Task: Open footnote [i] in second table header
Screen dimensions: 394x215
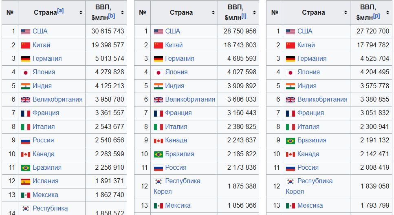Action: pos(244,16)
